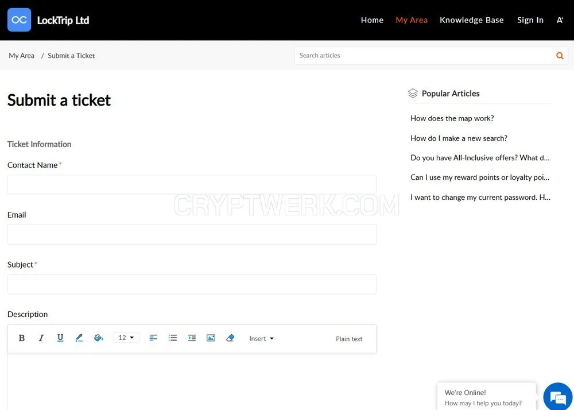This screenshot has width=574, height=410.
Task: Go to Home in top navigation
Action: coord(372,20)
